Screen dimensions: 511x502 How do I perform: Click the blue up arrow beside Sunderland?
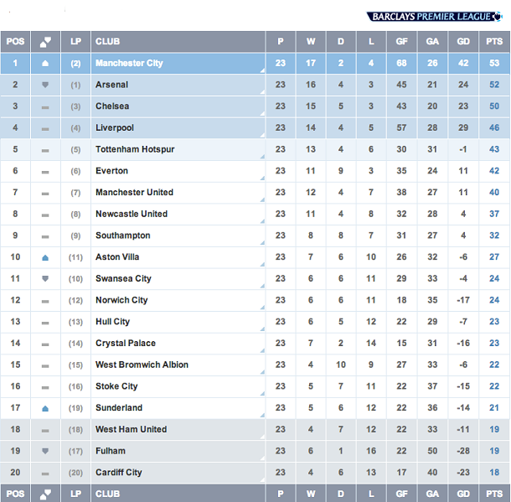pyautogui.click(x=45, y=408)
